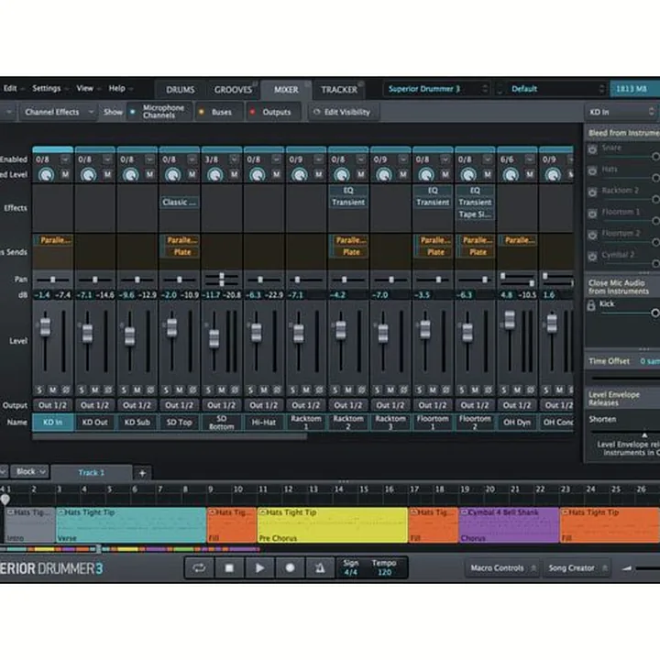Solo the SD Top channel
660x660 pixels.
click(x=166, y=390)
